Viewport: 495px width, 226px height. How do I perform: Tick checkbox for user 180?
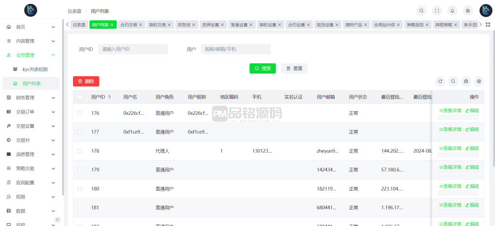pyautogui.click(x=80, y=189)
